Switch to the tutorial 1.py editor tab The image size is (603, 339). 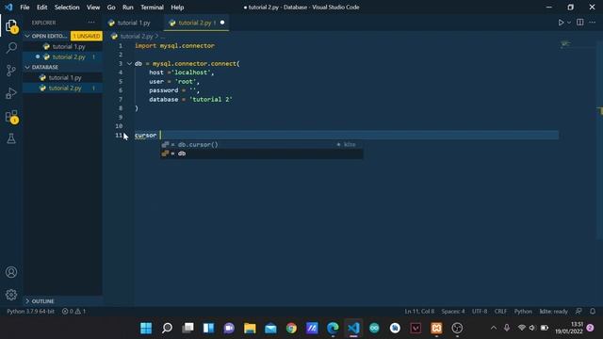click(133, 23)
